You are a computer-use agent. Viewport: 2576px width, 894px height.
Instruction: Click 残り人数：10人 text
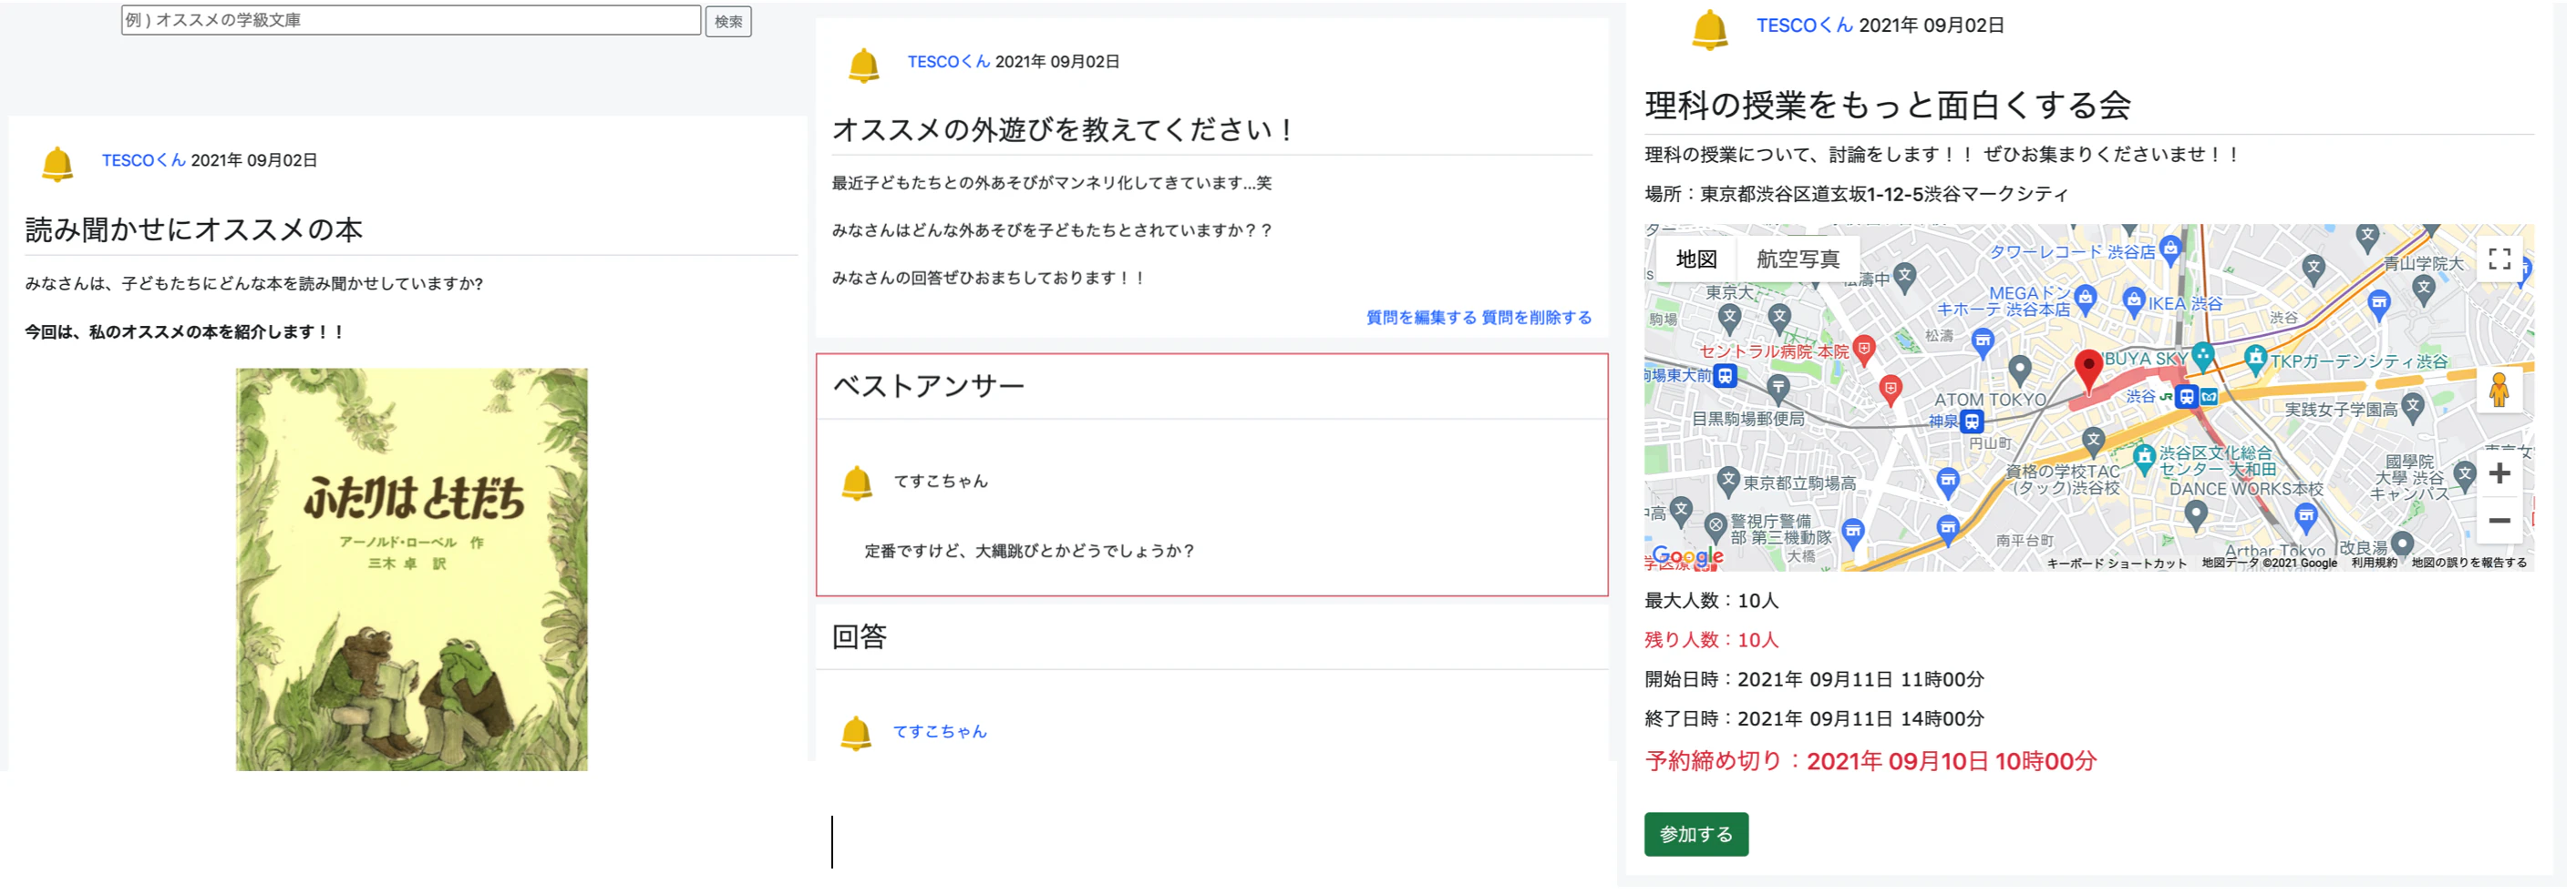click(1712, 640)
